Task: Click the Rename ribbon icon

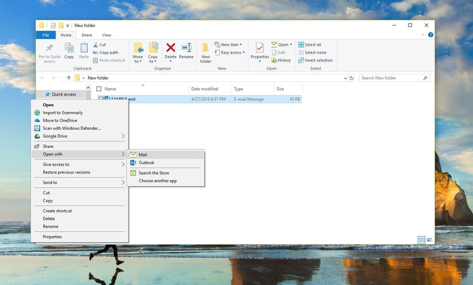Action: click(x=186, y=48)
